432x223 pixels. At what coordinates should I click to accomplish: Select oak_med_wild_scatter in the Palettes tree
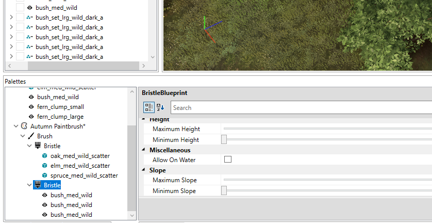pos(80,156)
